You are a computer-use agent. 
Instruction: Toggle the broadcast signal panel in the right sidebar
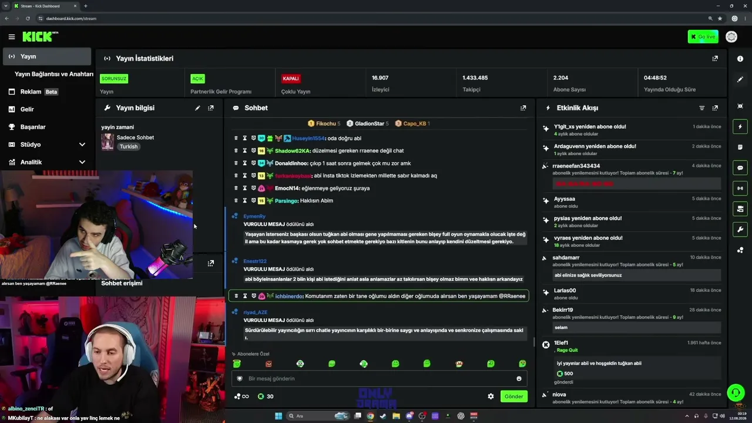click(x=740, y=189)
